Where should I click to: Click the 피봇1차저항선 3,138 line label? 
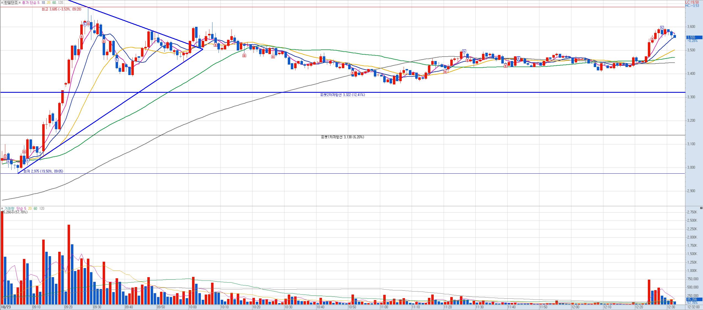pos(342,137)
